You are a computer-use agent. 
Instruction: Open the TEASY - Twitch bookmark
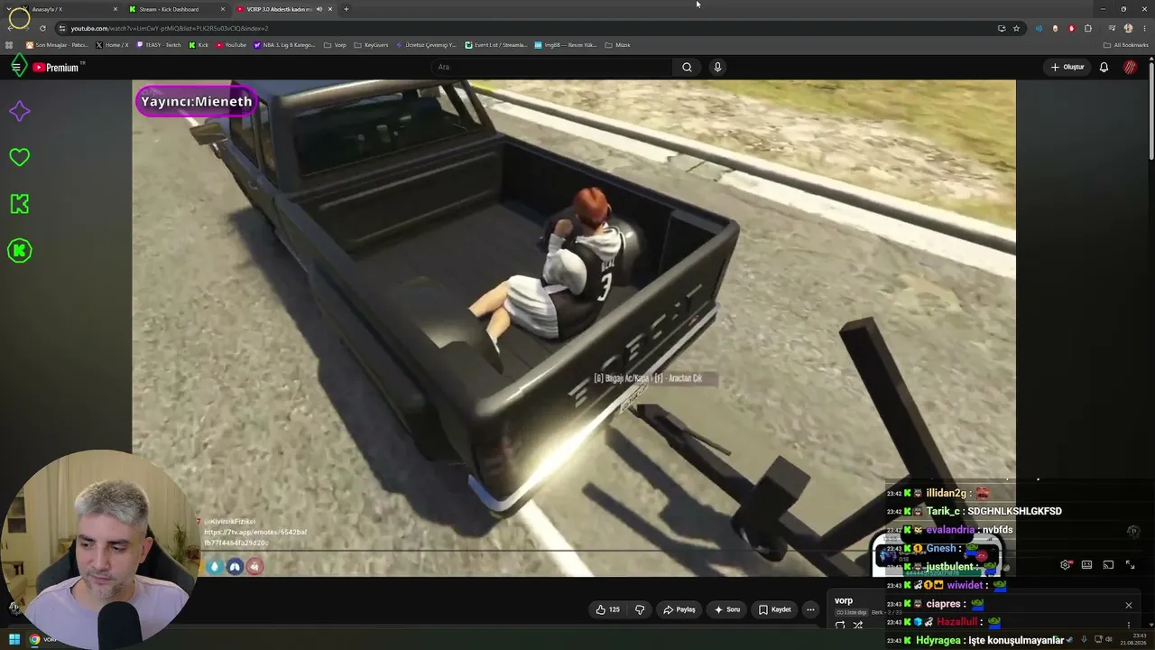158,45
